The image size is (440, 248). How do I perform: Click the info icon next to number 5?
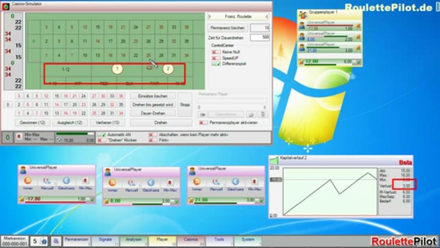pyautogui.click(x=44, y=241)
